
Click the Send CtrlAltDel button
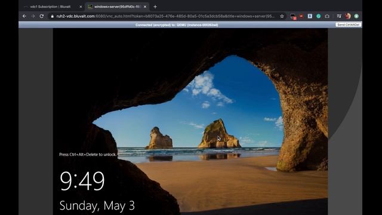click(348, 24)
